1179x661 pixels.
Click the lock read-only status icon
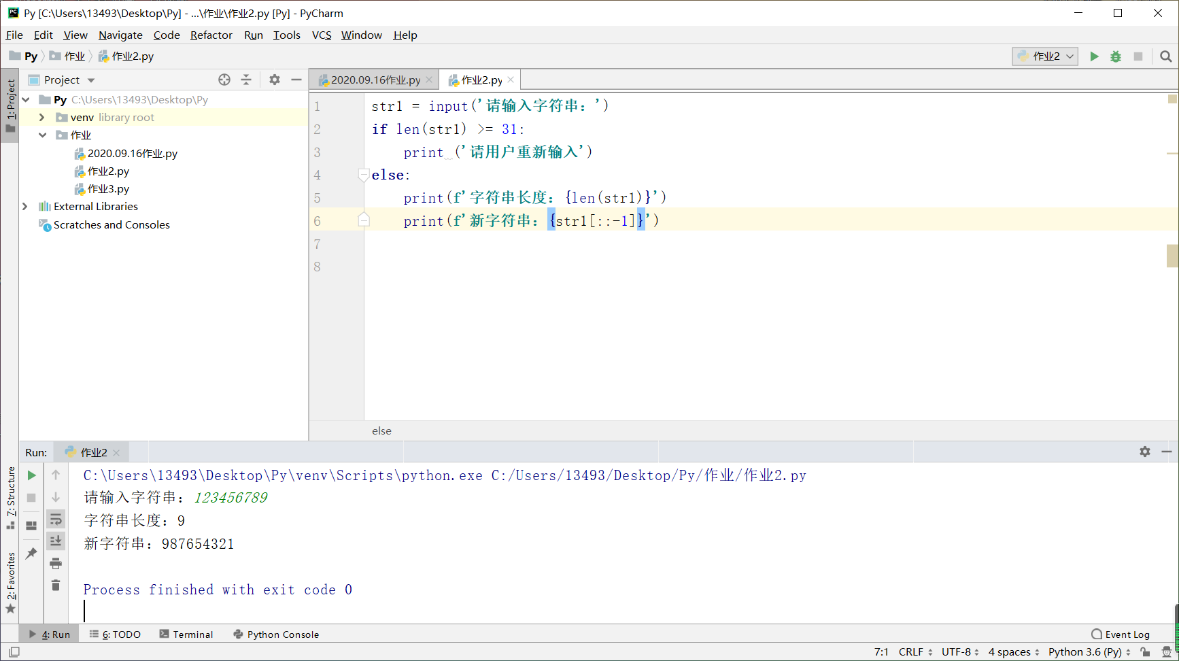click(x=1146, y=652)
